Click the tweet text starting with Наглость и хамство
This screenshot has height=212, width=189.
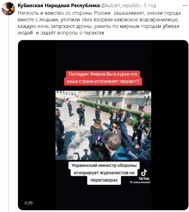[x=99, y=23]
